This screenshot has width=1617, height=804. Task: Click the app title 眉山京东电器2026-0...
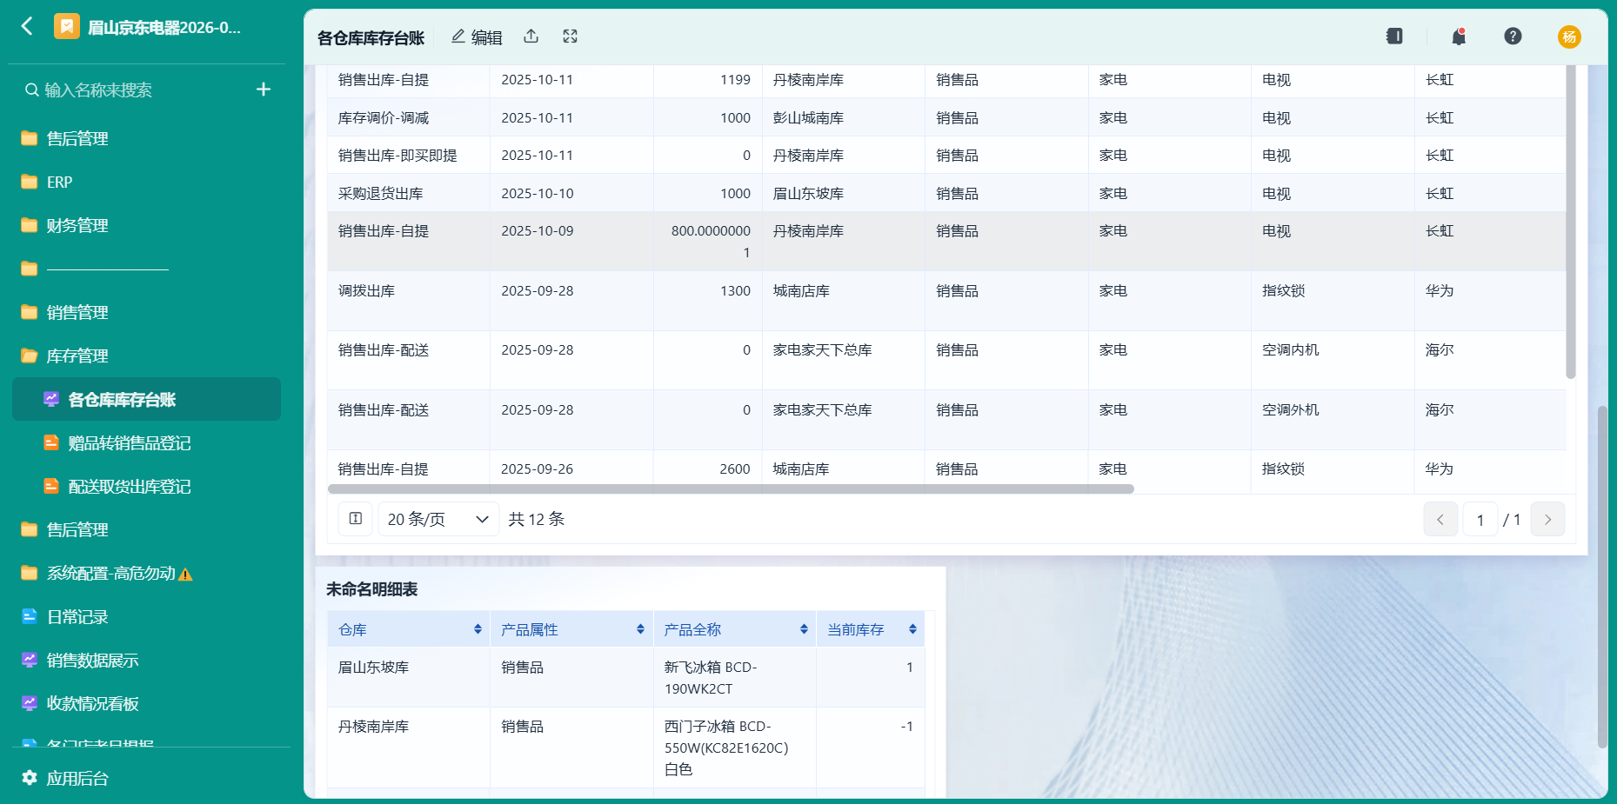click(164, 27)
